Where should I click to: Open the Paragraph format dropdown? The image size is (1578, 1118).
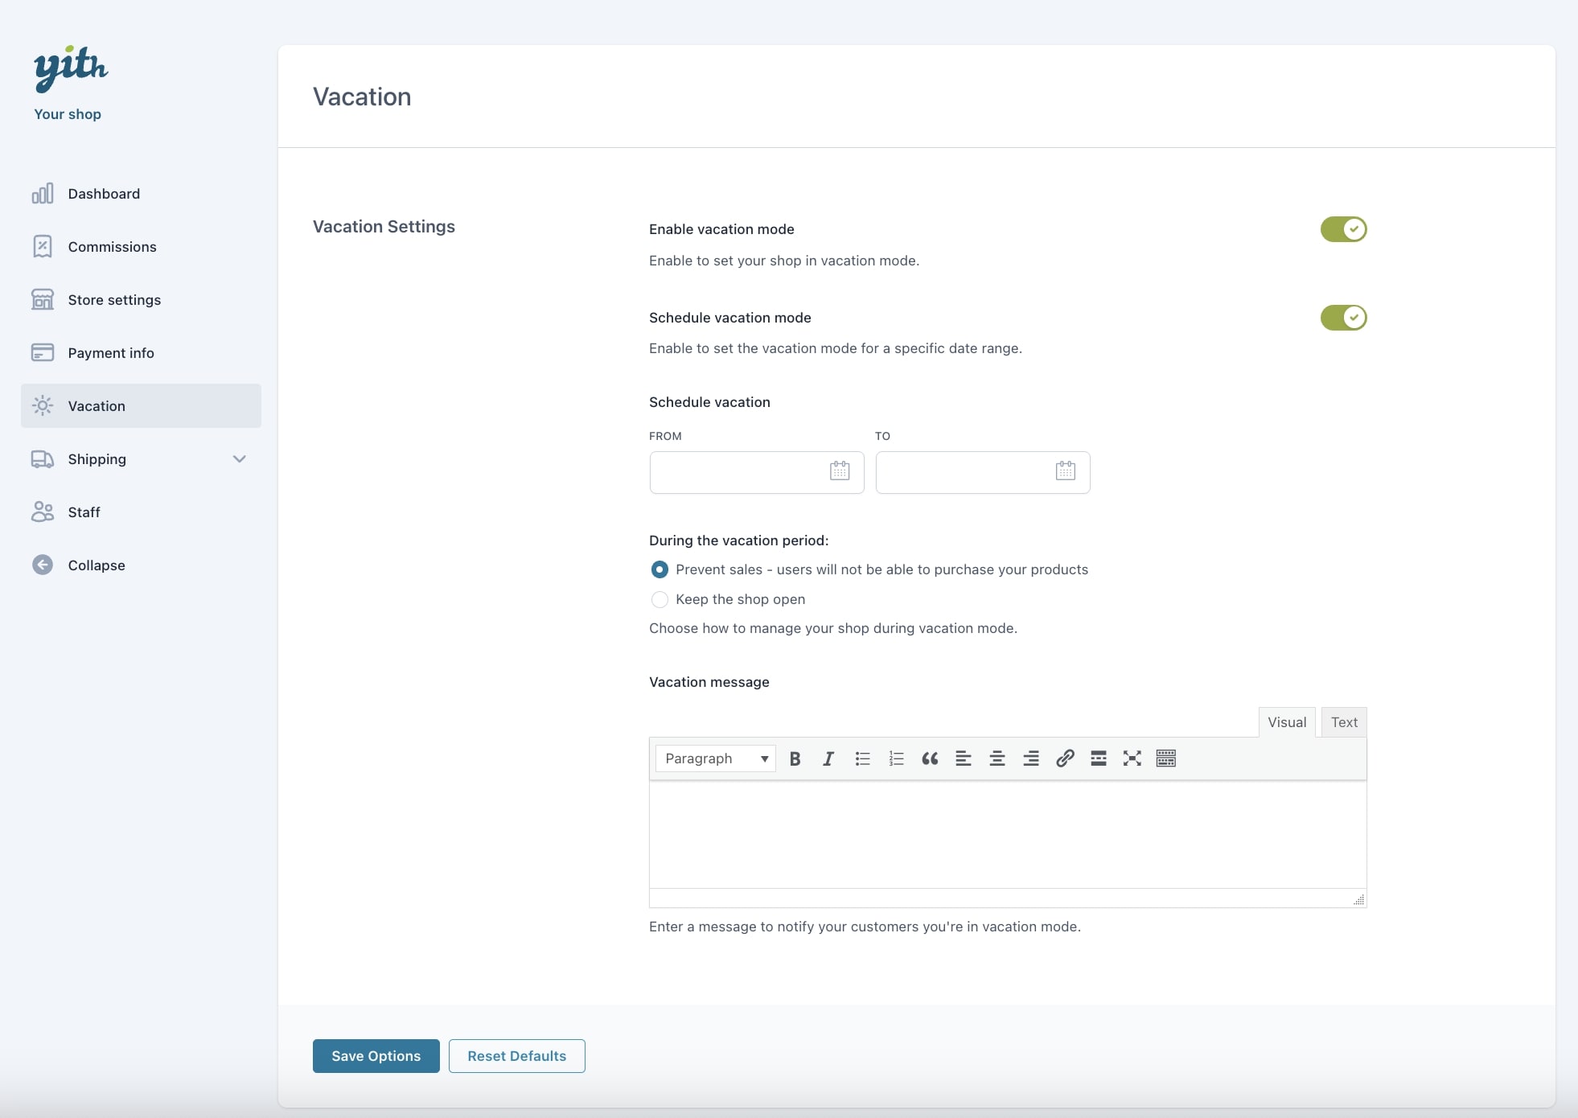715,758
